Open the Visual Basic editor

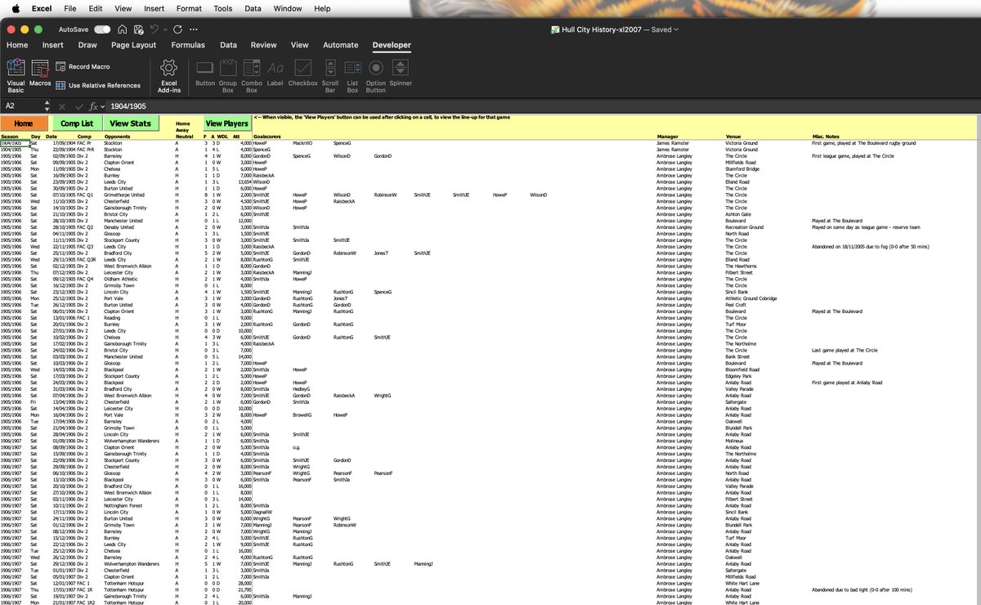pyautogui.click(x=16, y=76)
